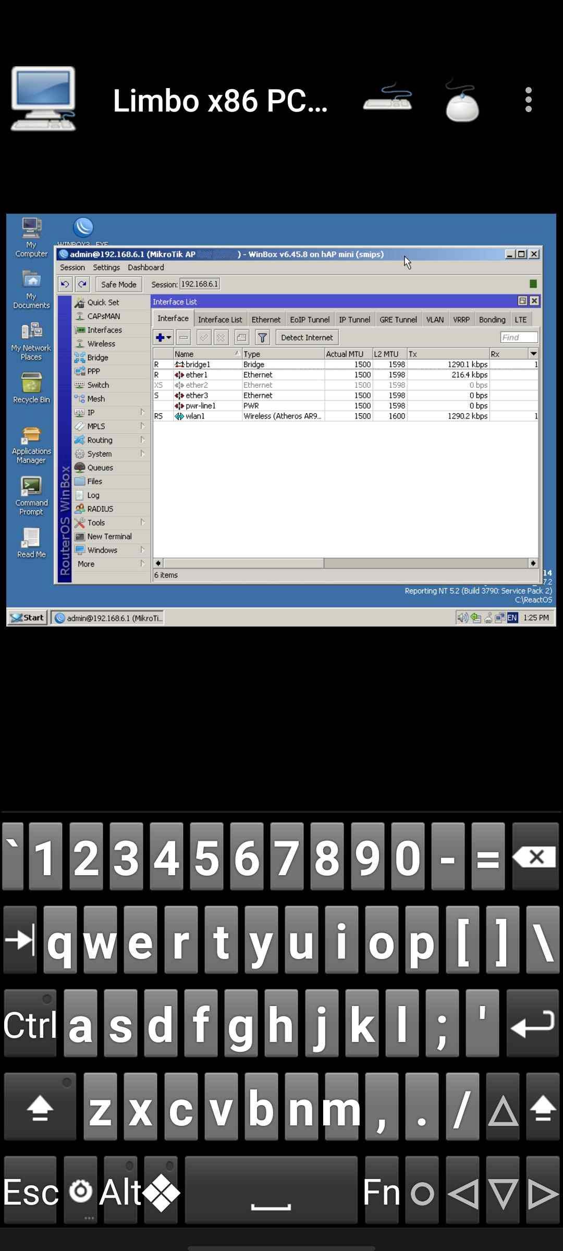Open the Mesh sidebar entry
This screenshot has width=563, height=1251.
pyautogui.click(x=96, y=399)
